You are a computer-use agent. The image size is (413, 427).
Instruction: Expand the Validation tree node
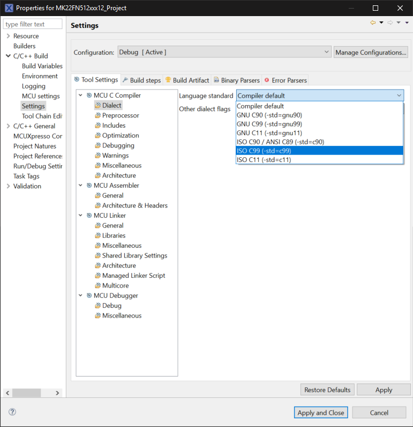(8, 186)
